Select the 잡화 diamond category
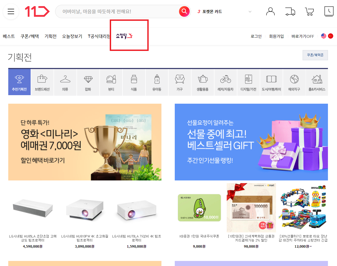This screenshot has height=266, width=337. click(x=88, y=82)
